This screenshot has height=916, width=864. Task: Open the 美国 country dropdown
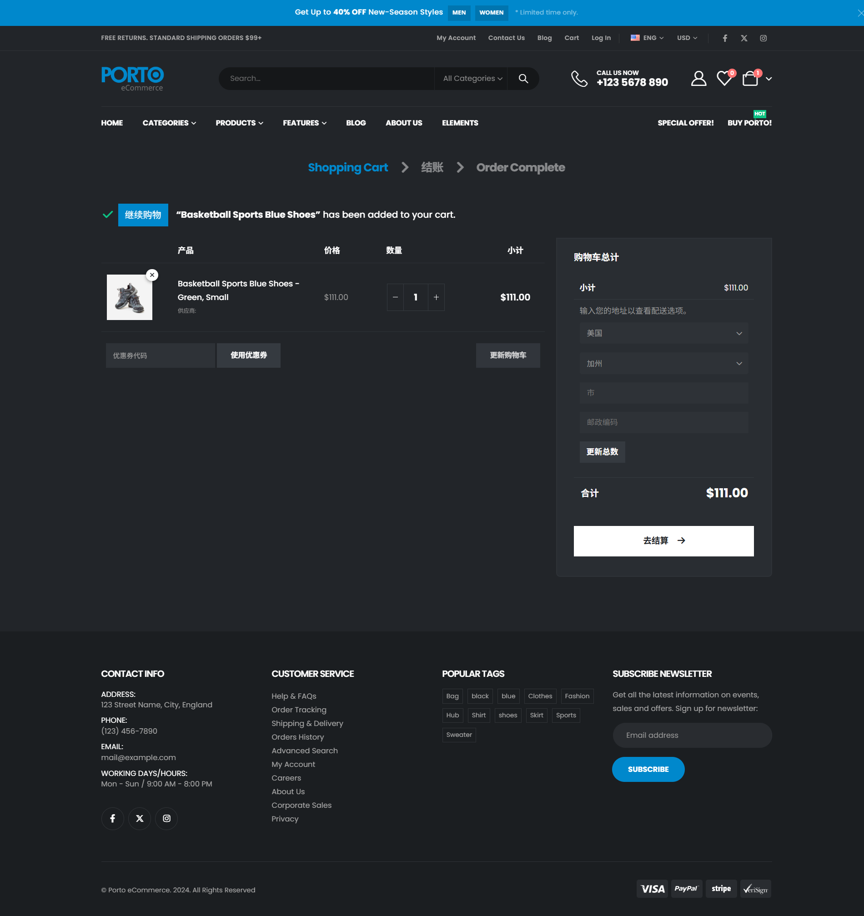point(663,333)
